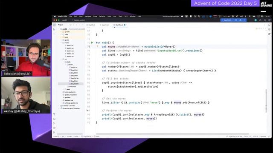
Task: Switch to day05.txt editor tab
Action: tap(104, 25)
